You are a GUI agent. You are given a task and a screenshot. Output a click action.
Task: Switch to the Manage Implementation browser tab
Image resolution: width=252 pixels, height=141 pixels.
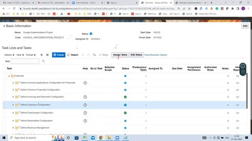tap(191, 3)
